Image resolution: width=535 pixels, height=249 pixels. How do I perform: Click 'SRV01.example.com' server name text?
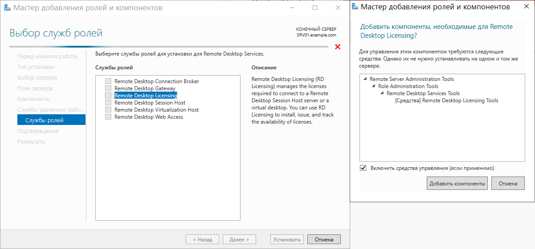[x=316, y=35]
